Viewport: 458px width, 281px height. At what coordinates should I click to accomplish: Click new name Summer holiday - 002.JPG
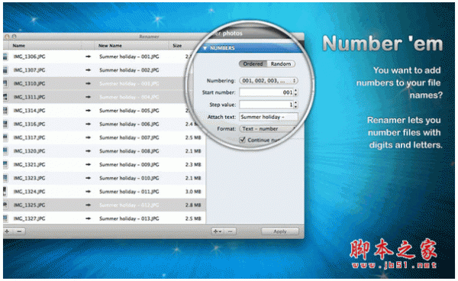[x=129, y=70]
